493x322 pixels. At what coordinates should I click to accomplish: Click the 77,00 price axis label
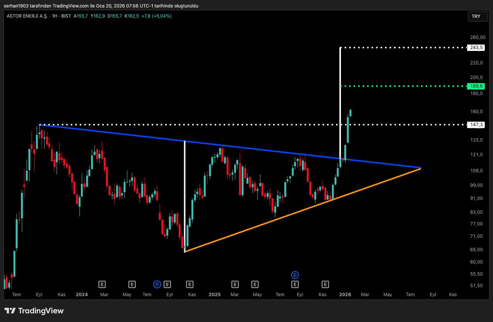click(477, 224)
